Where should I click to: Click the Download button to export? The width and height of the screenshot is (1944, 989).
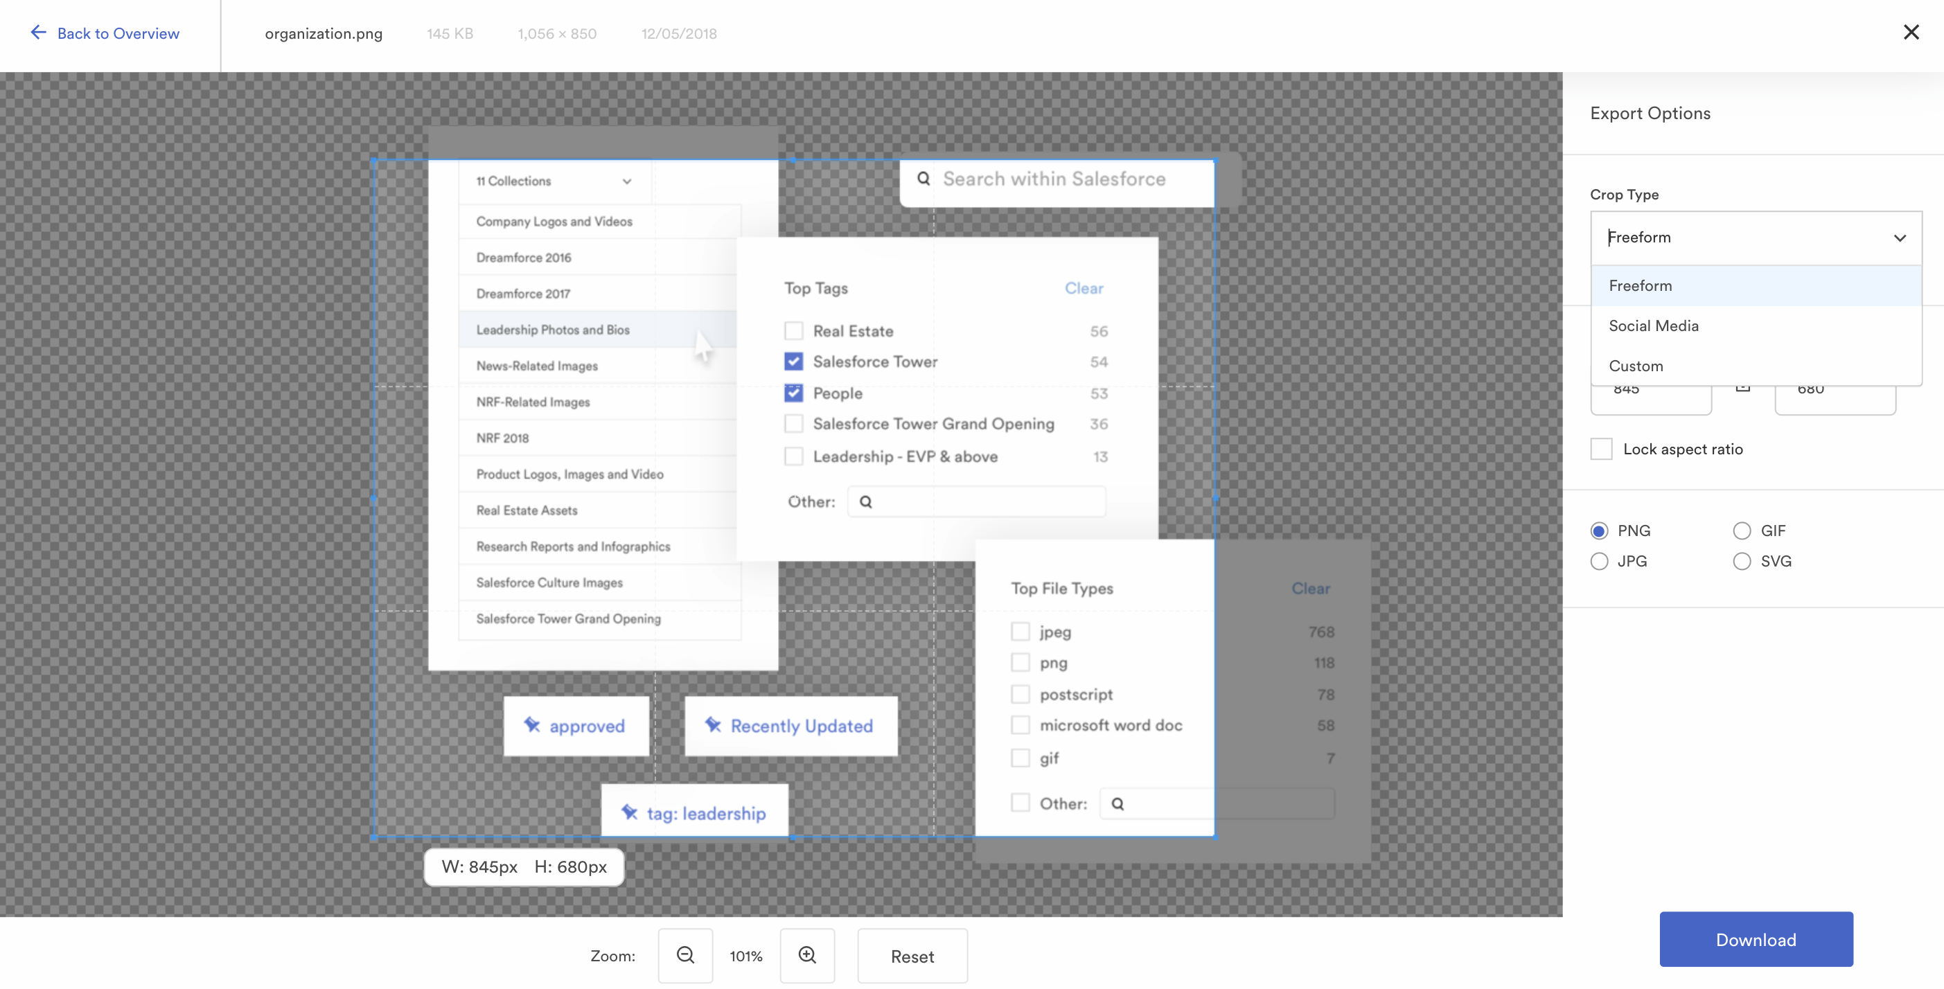click(x=1755, y=940)
